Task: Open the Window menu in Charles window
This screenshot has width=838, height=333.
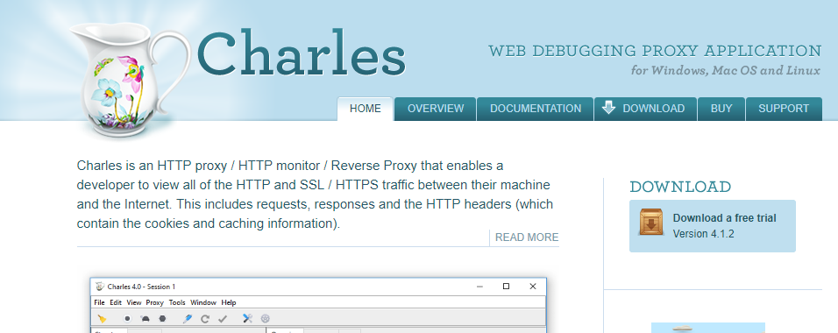Action: coord(203,302)
